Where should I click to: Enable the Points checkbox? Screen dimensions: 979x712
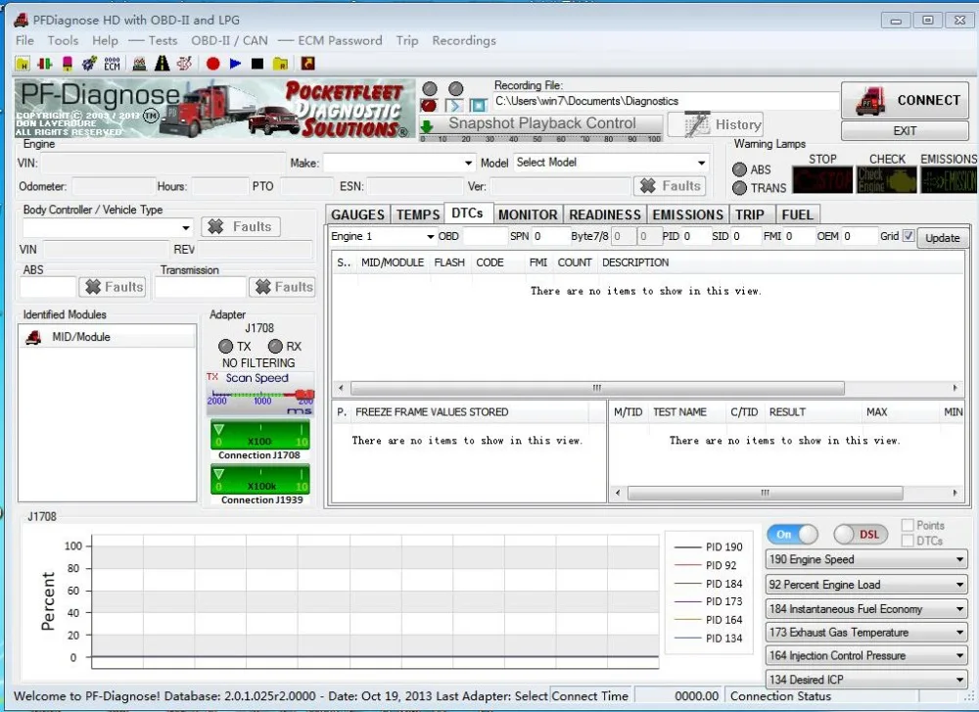908,525
